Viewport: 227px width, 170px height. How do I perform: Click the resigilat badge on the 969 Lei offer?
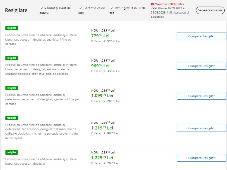point(11,58)
